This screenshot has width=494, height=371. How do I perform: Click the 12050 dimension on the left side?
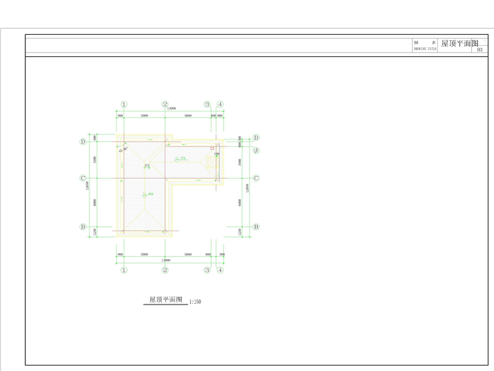(88, 186)
